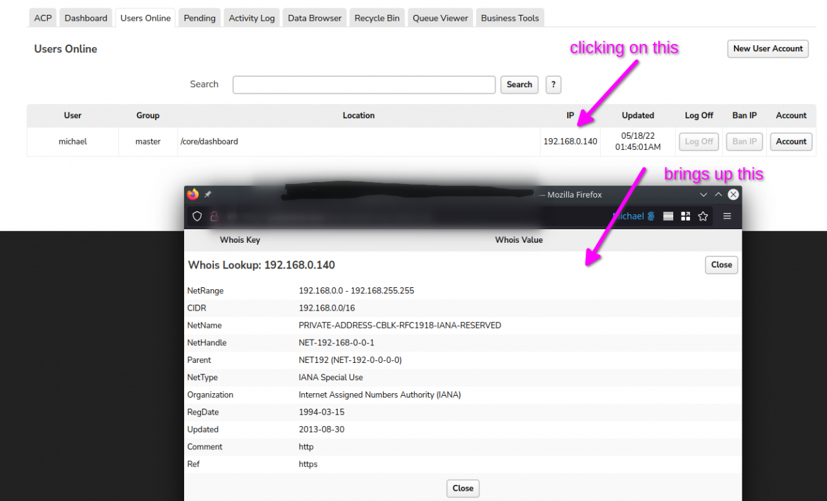Maximize the Firefox popup using the up chevron

tap(718, 194)
